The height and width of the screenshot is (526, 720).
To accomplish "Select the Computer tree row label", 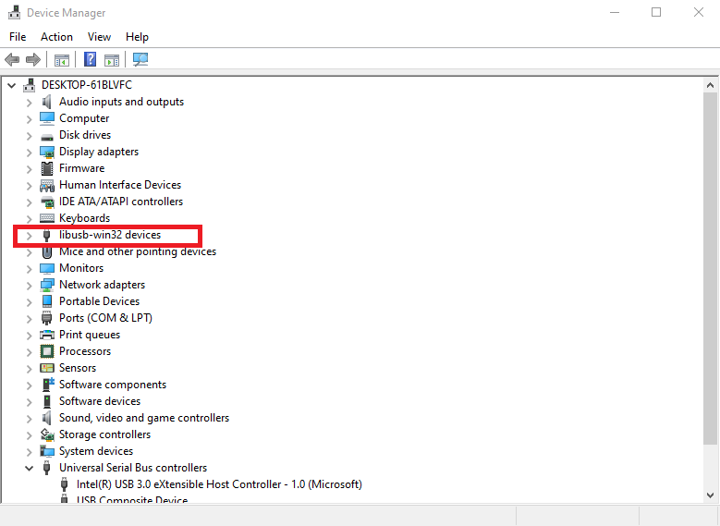I will click(84, 118).
